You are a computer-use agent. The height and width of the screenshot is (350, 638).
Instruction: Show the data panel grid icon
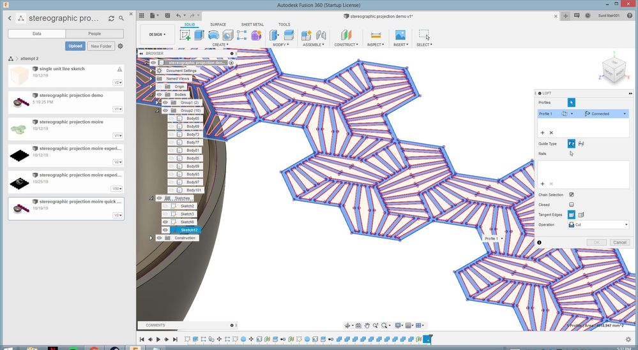click(x=142, y=15)
